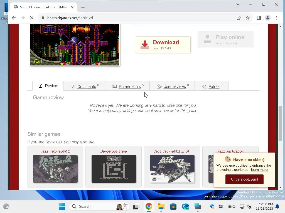The image size is (285, 213).
Task: Open the browser side panel
Action: tap(259, 18)
